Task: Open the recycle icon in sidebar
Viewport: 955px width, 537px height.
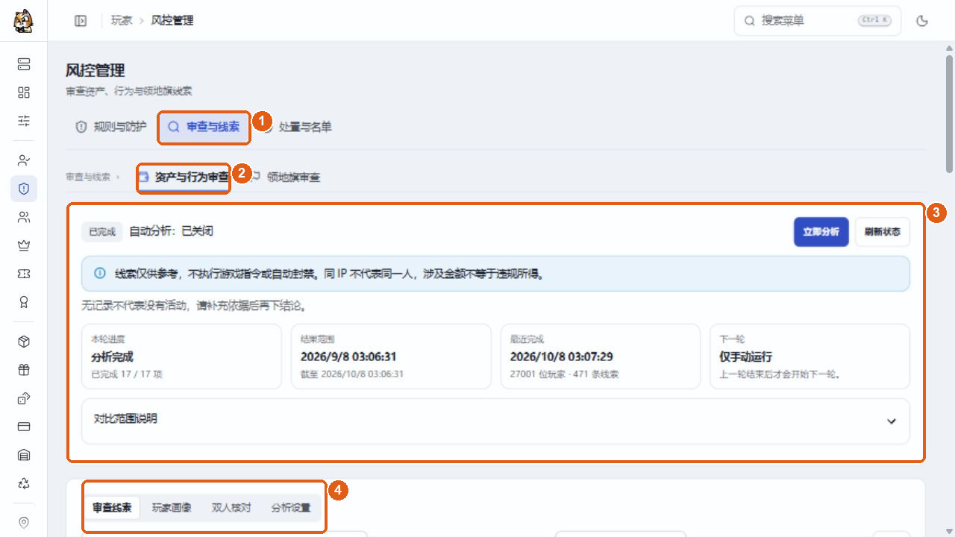Action: pyautogui.click(x=24, y=483)
